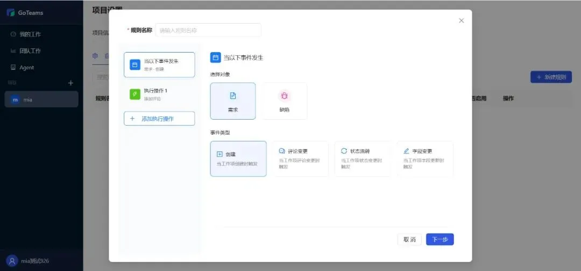The width and height of the screenshot is (581, 271).
Task: Click the 操作 column header
Action: click(x=508, y=98)
